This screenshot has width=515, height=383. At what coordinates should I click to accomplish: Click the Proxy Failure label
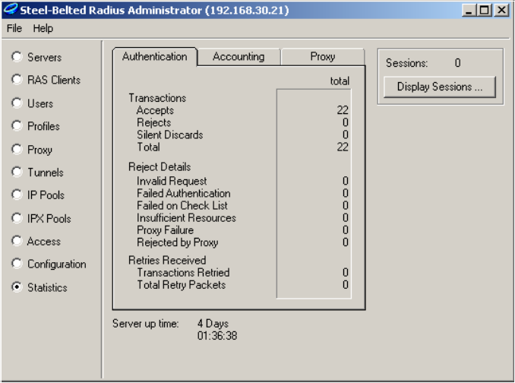165,230
